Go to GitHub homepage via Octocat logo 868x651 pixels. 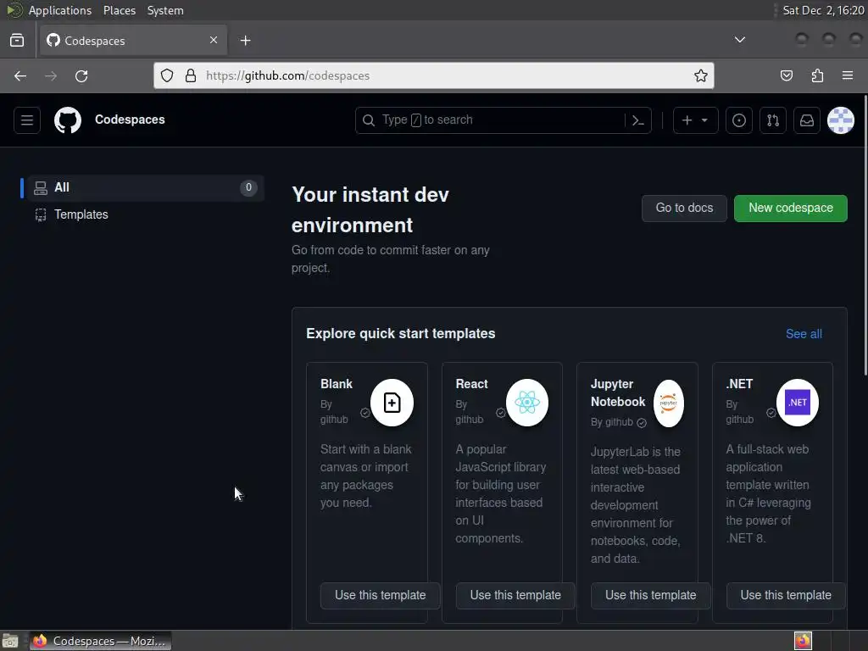click(68, 120)
